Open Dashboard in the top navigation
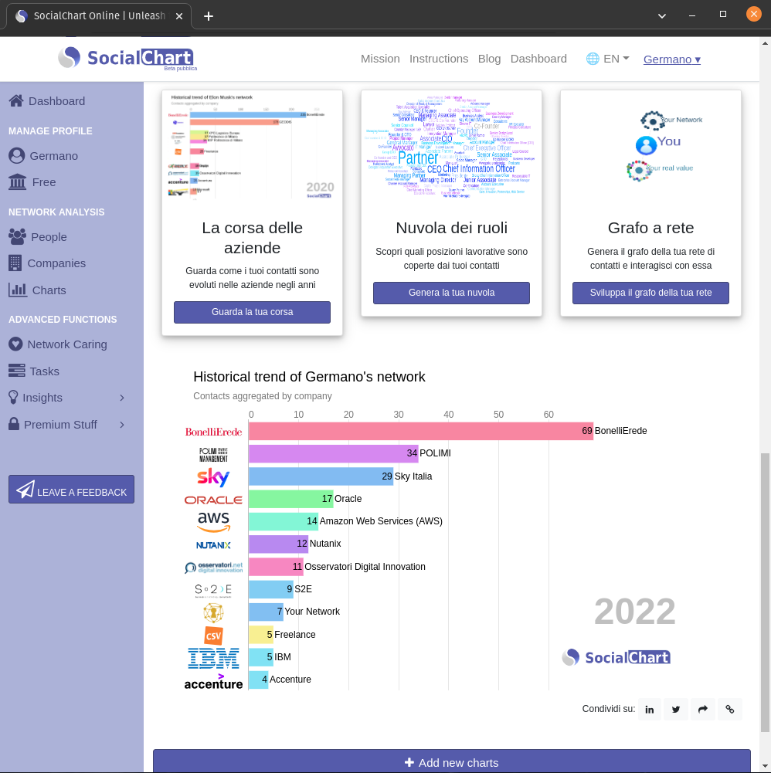The image size is (771, 773). click(538, 59)
